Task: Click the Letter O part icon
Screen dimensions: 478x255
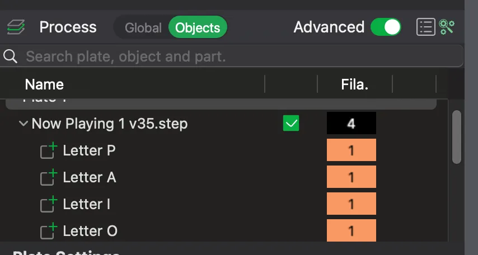Action: [49, 231]
